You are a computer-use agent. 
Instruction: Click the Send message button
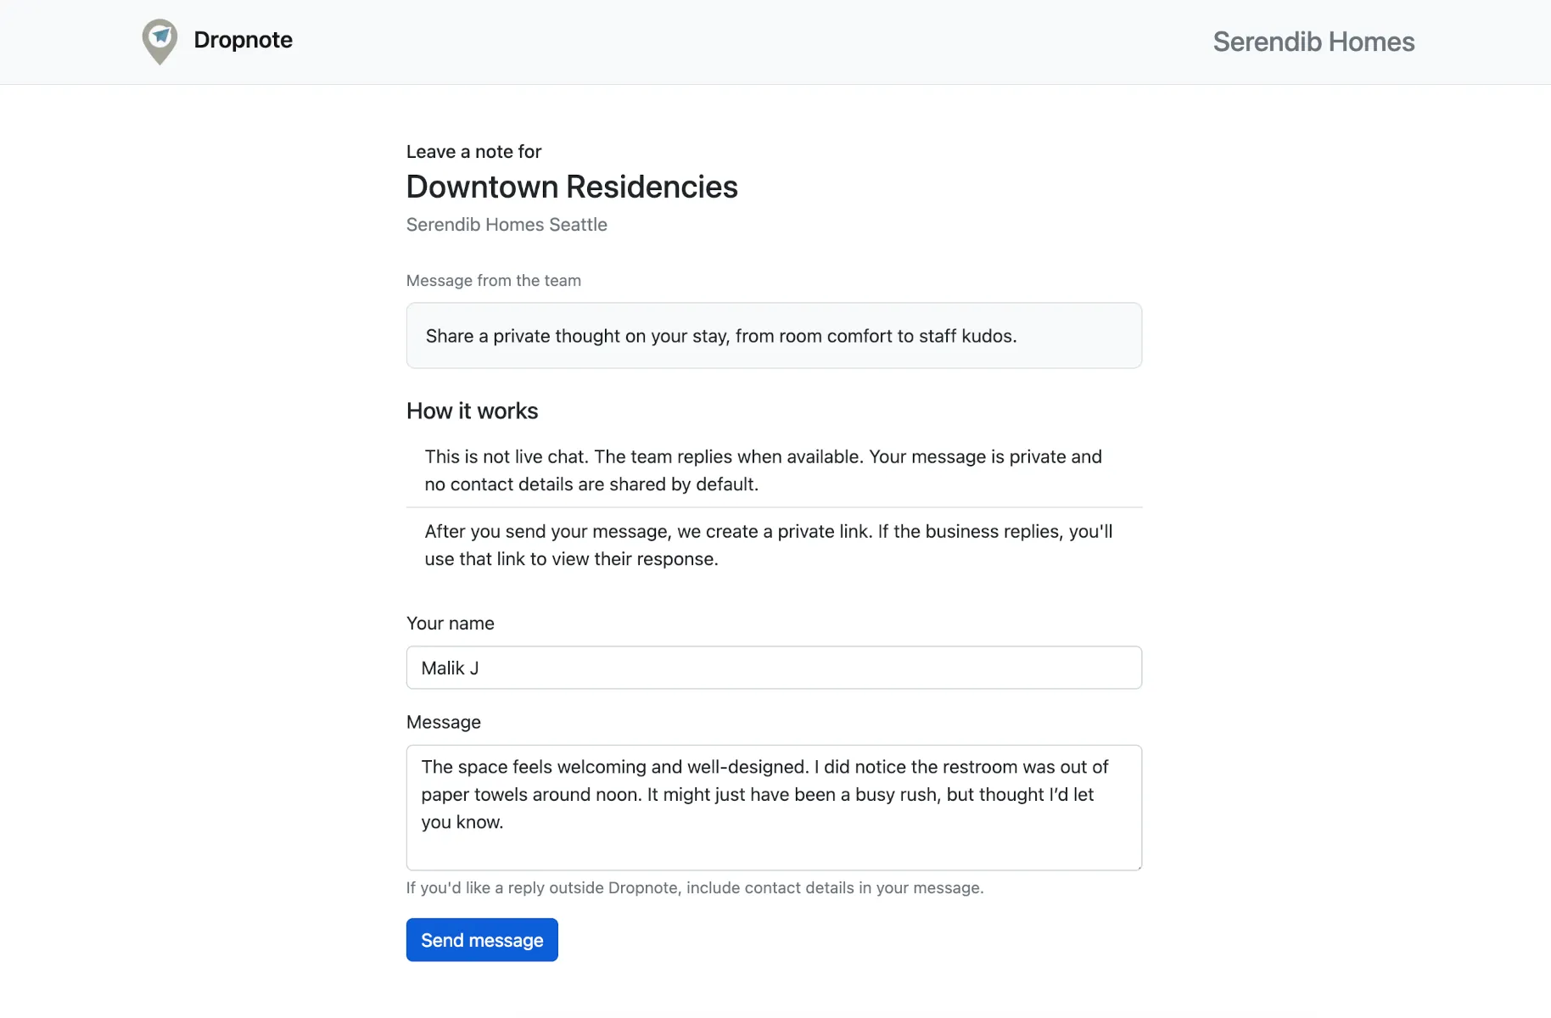[x=481, y=940]
